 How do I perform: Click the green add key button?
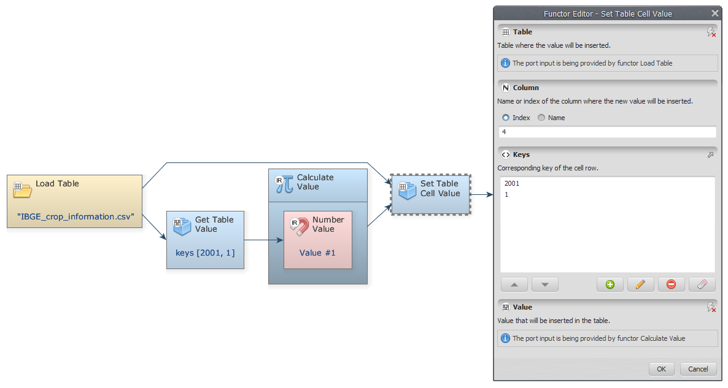(x=610, y=284)
